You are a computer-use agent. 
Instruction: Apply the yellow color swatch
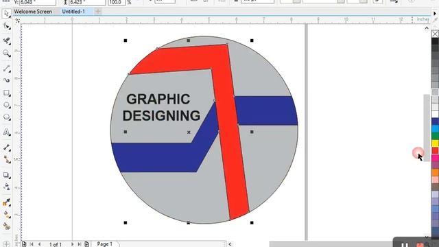point(435,143)
